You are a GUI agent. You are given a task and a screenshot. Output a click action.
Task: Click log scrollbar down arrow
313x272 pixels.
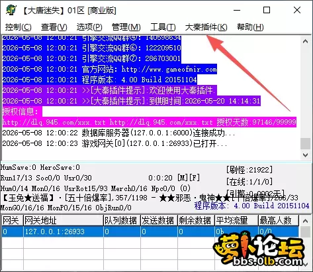306,155
